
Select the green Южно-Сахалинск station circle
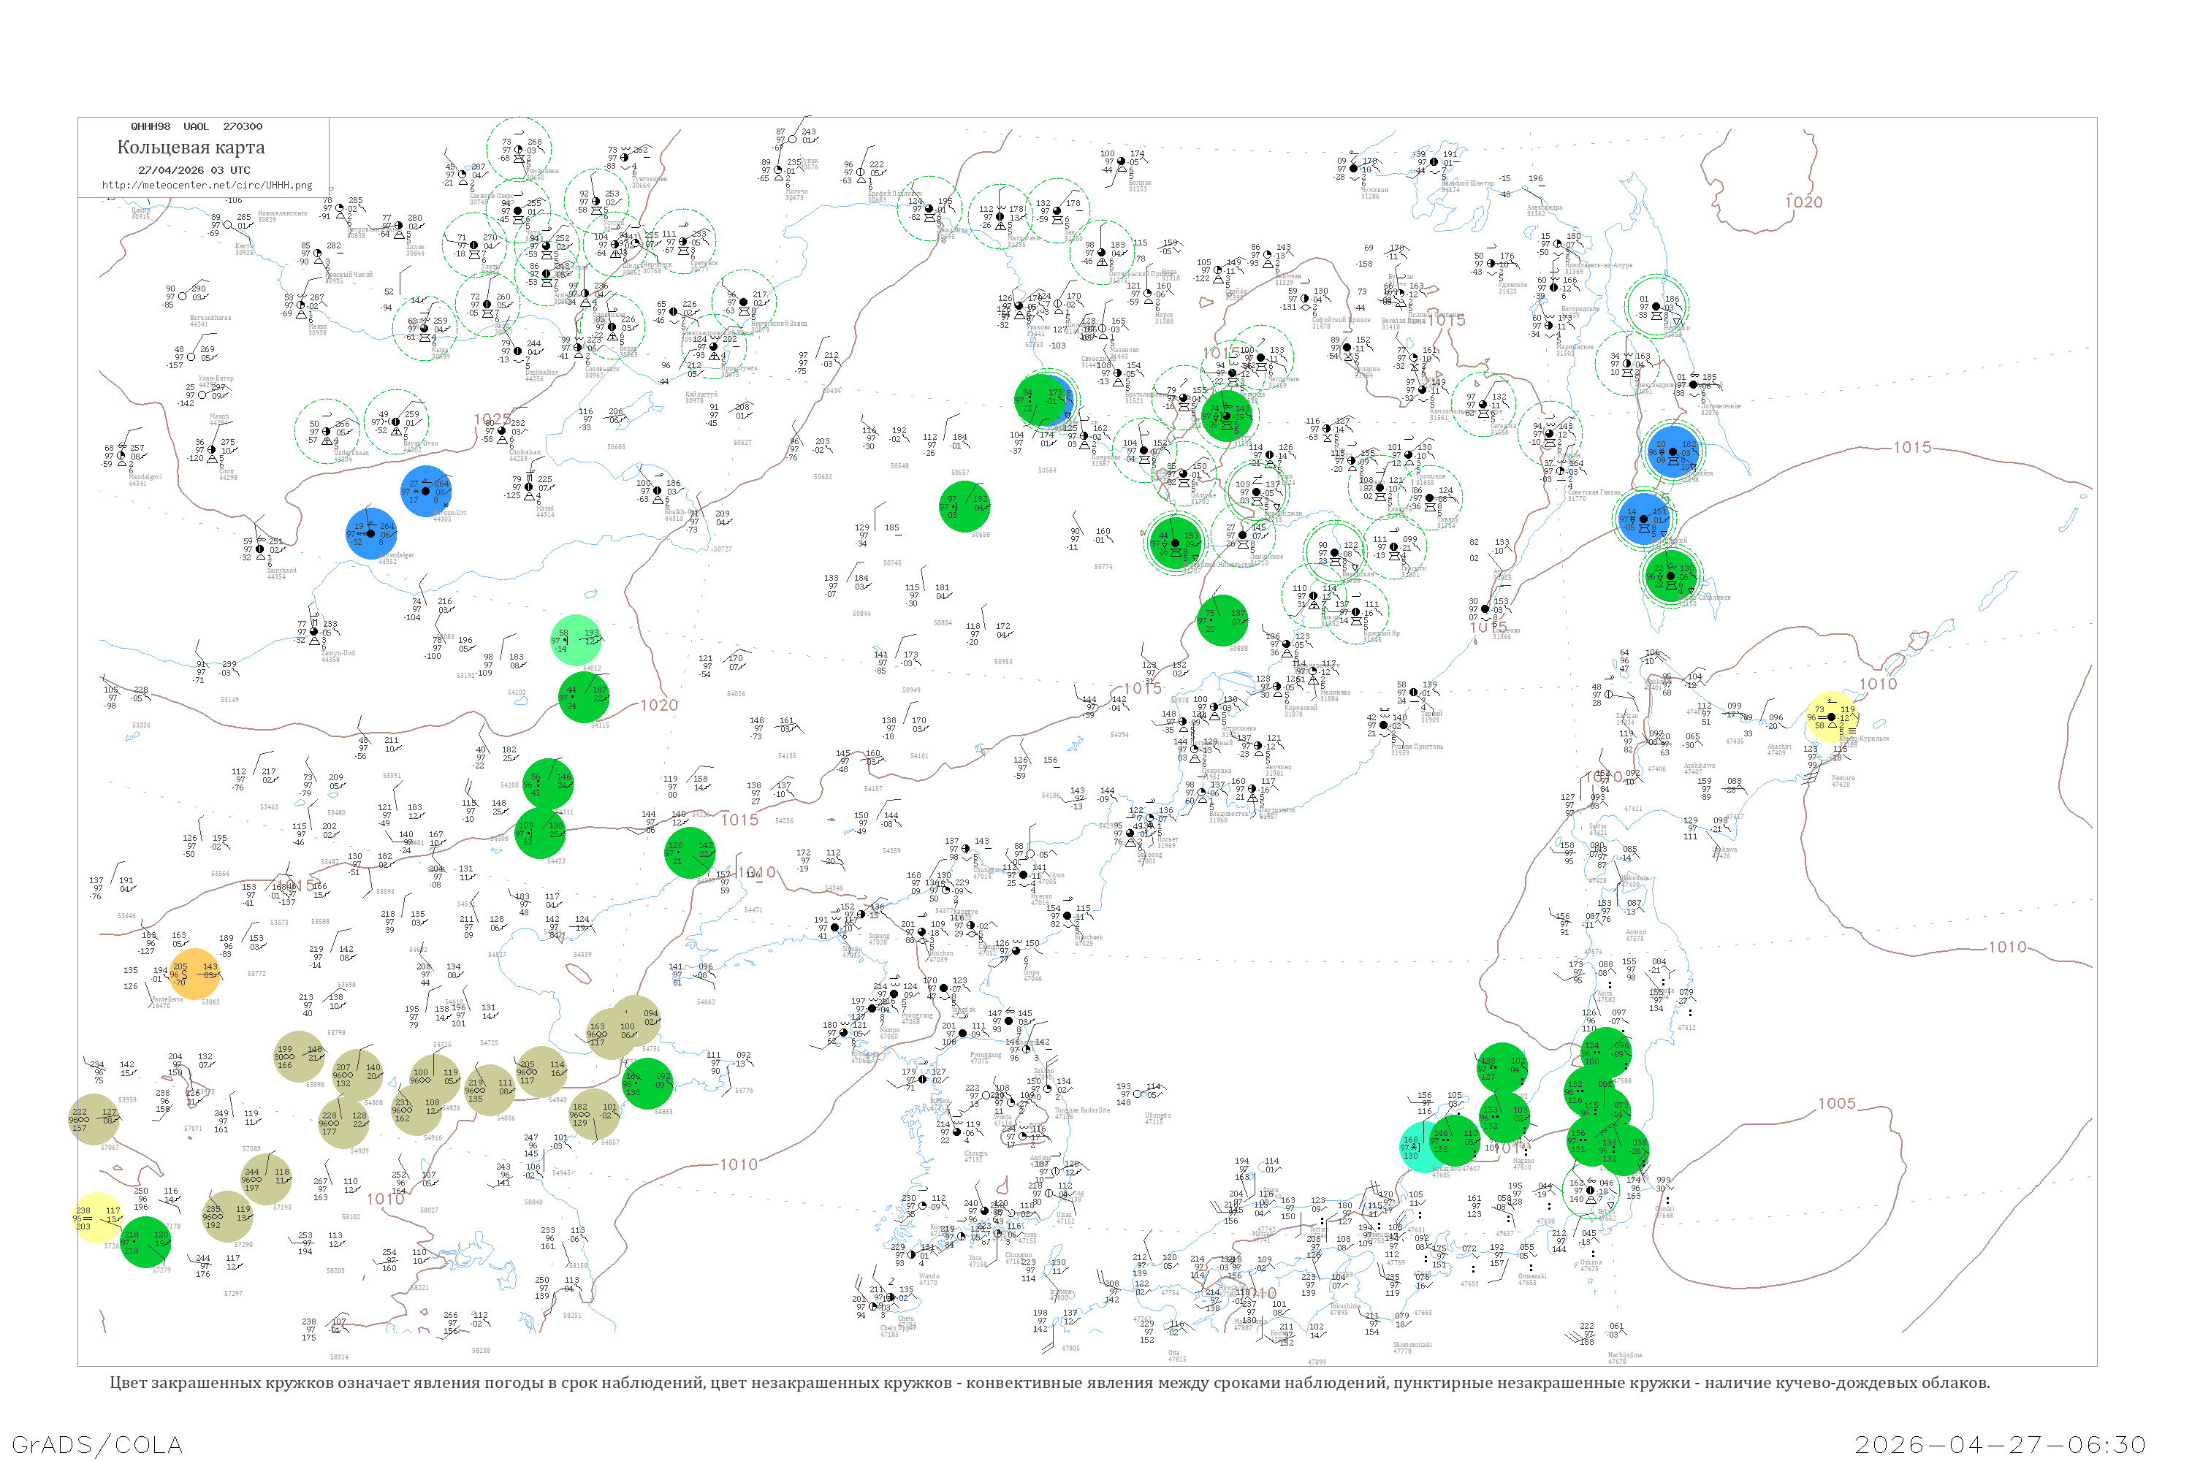pyautogui.click(x=1672, y=576)
